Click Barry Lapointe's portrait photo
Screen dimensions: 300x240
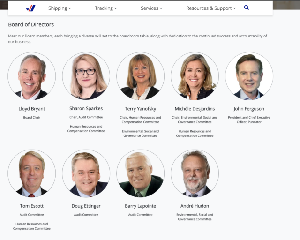tap(141, 173)
